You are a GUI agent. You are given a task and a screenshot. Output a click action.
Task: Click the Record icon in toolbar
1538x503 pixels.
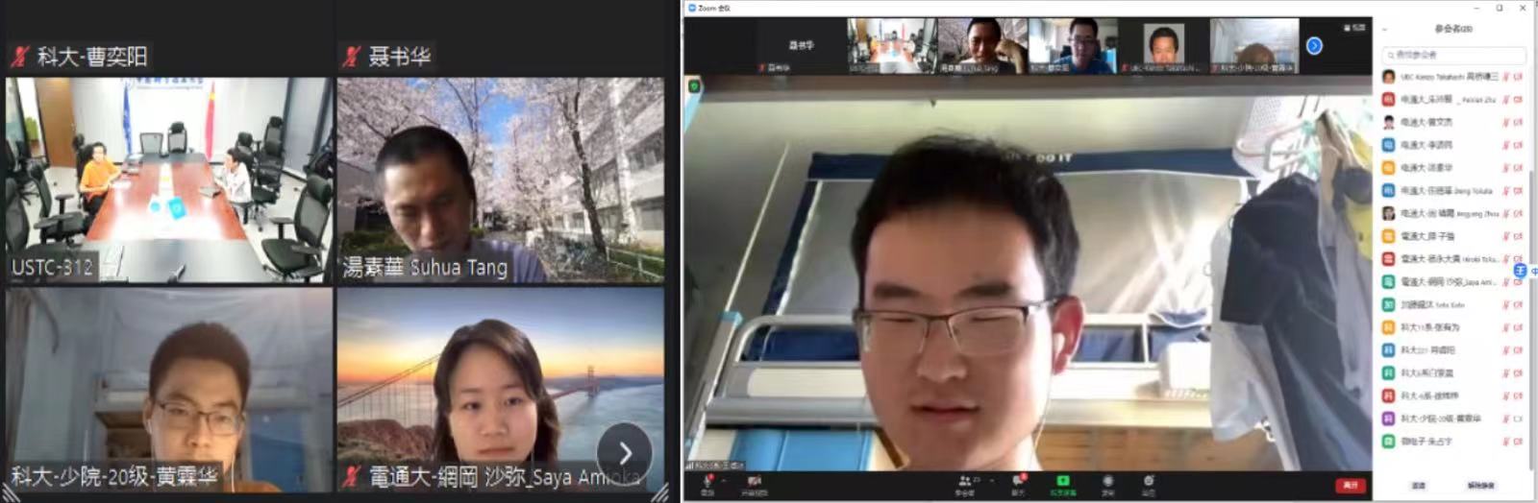(x=1108, y=480)
